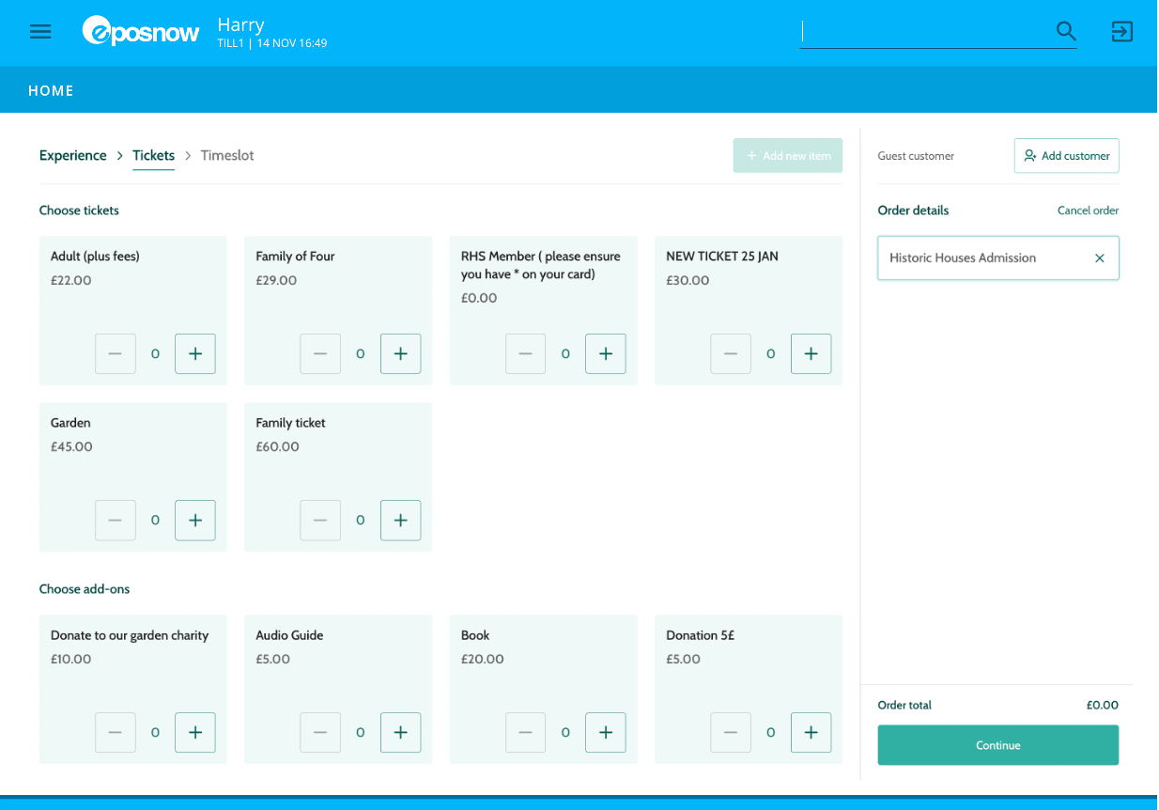Viewport: 1159px width, 810px height.
Task: Remove Historic Houses Admission from order
Action: click(x=1100, y=258)
